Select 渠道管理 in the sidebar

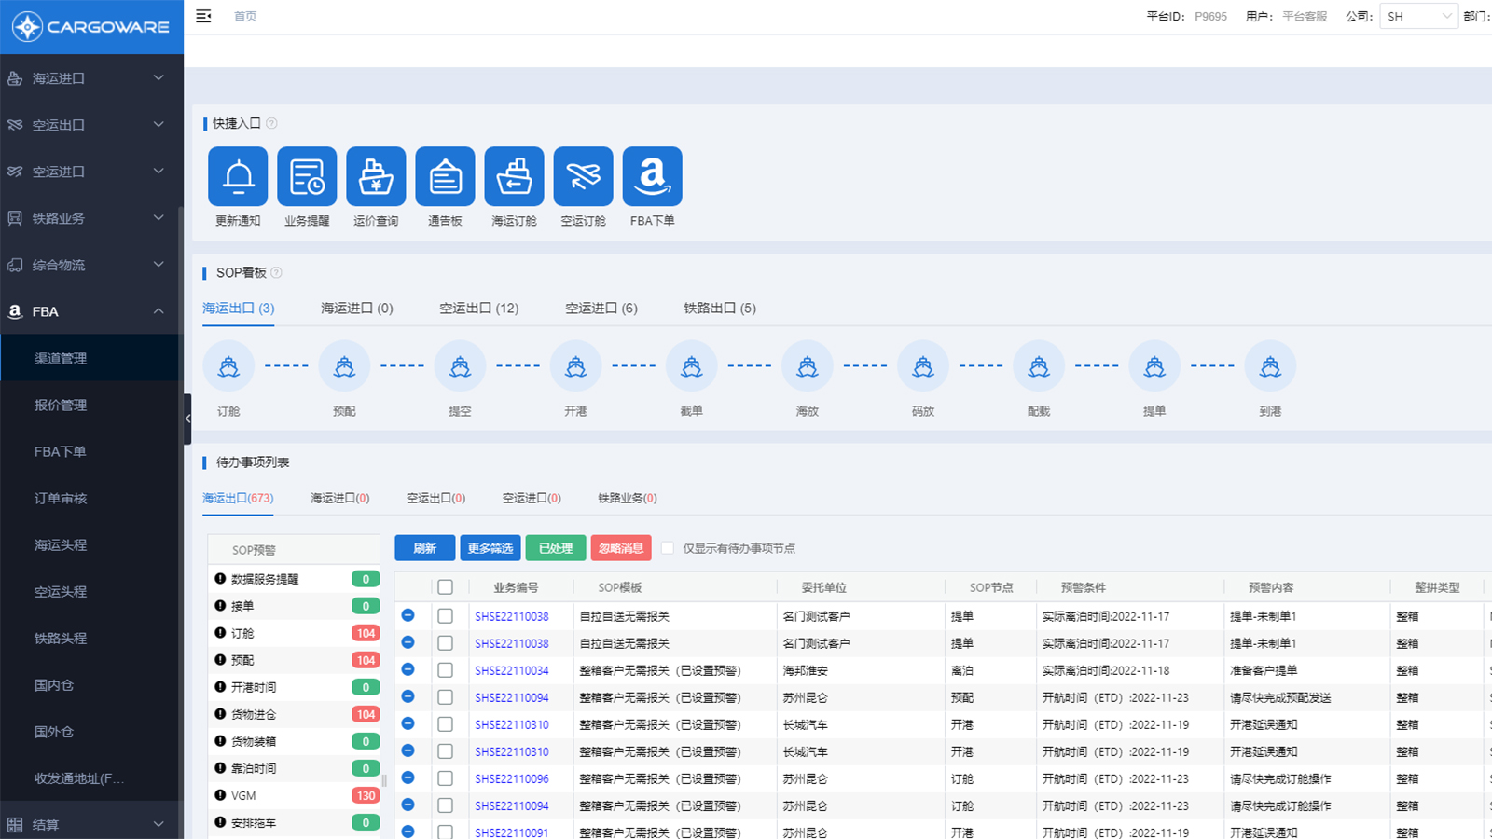(61, 358)
